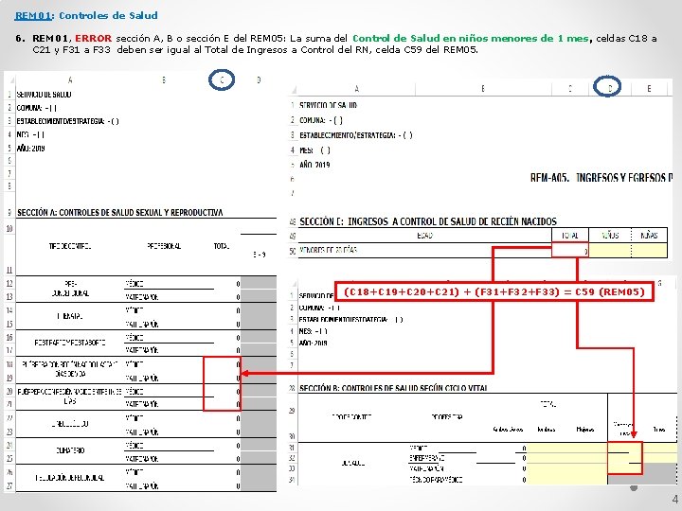Select column D header in REM-A05 sheet

tap(610, 89)
